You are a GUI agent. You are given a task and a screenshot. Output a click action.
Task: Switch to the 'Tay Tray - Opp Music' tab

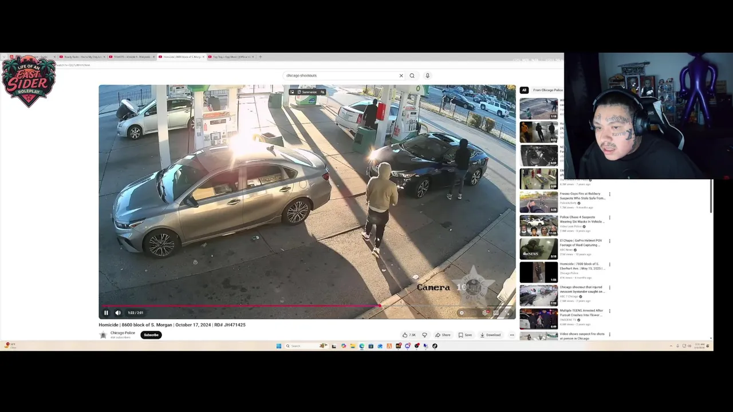coord(230,57)
